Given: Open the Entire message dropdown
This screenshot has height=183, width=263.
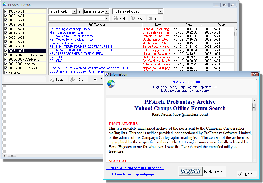Looking at the screenshot, I should pyautogui.click(x=107, y=11).
